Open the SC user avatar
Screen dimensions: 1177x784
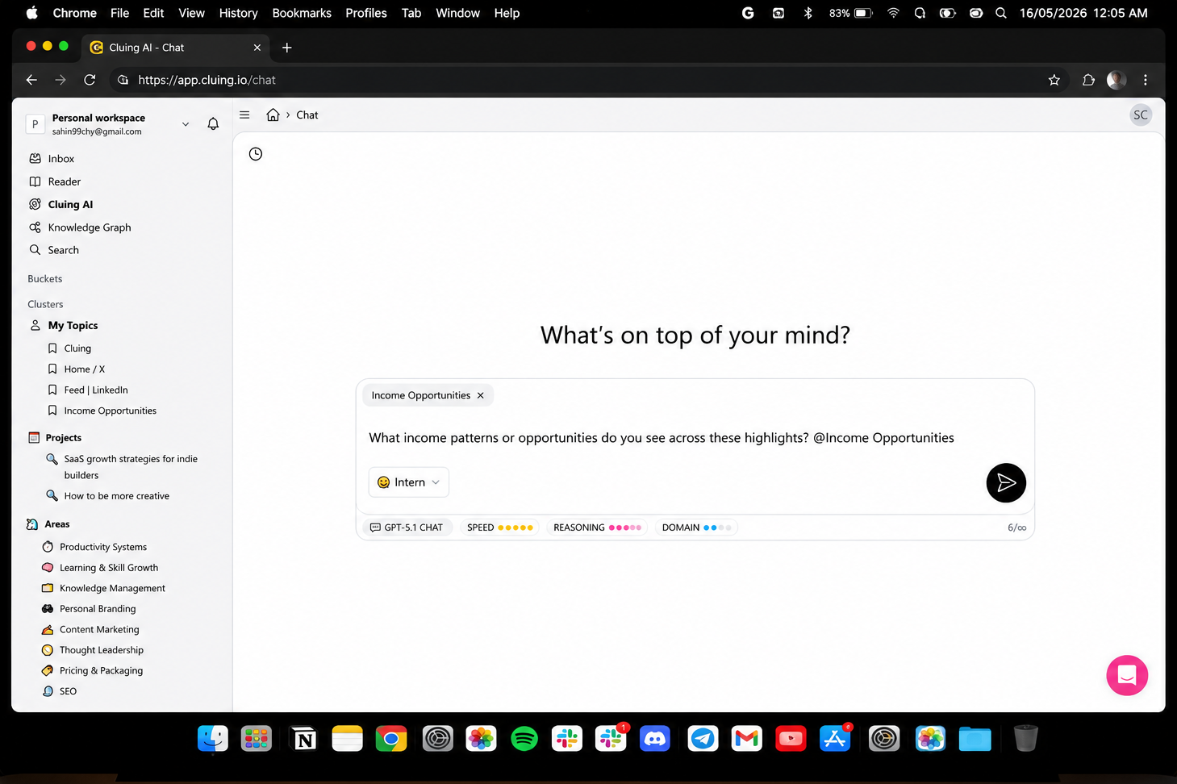click(x=1140, y=115)
